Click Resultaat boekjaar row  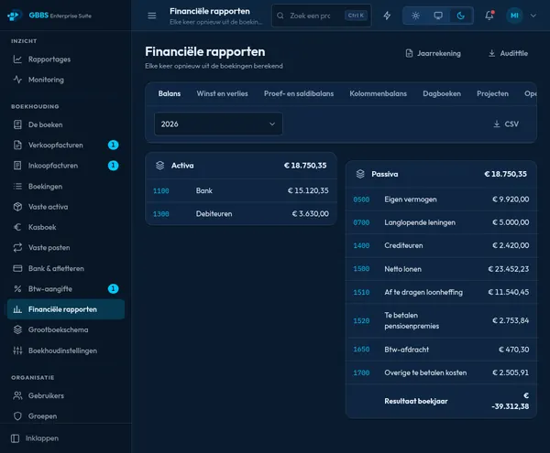coord(441,401)
